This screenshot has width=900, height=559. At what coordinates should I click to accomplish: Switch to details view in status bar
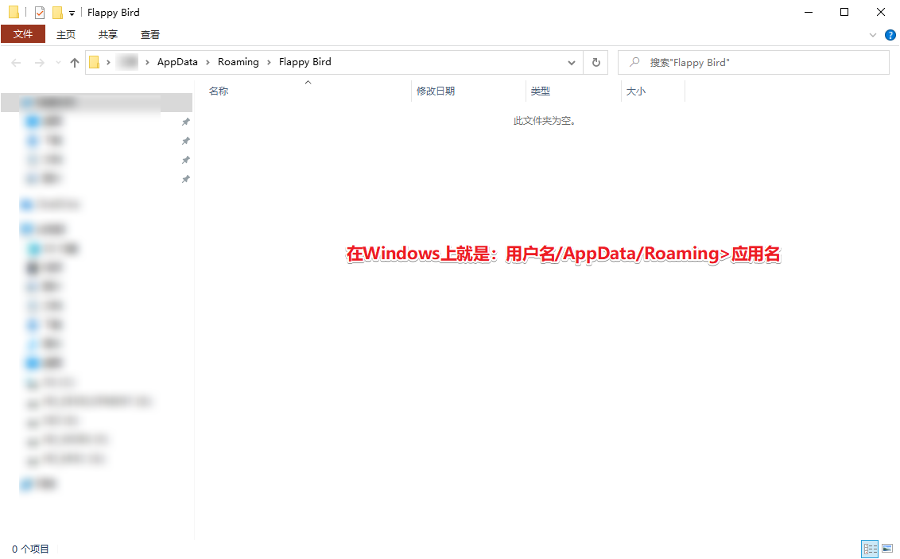[870, 549]
